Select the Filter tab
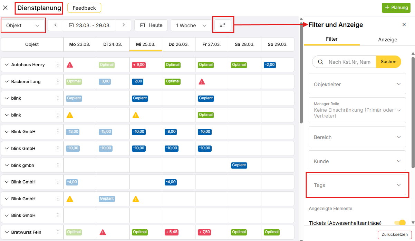The image size is (415, 241). tap(331, 39)
